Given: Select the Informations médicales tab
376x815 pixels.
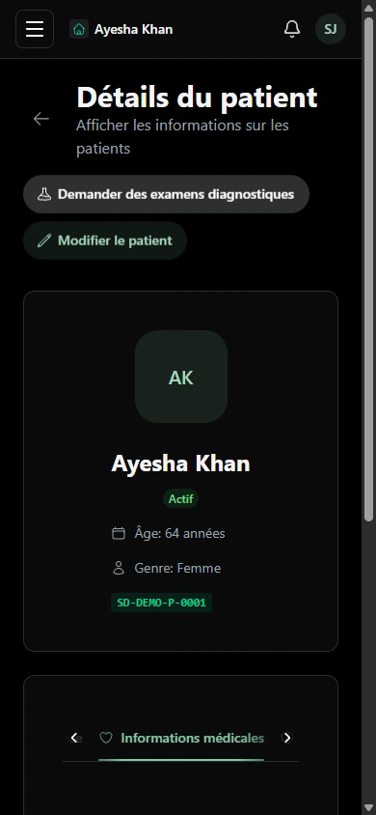Looking at the screenshot, I should (x=181, y=738).
